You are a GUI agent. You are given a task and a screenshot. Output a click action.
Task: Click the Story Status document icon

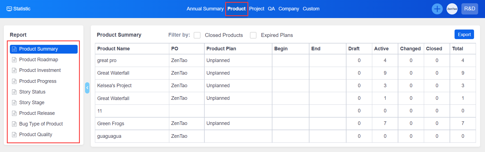point(14,92)
